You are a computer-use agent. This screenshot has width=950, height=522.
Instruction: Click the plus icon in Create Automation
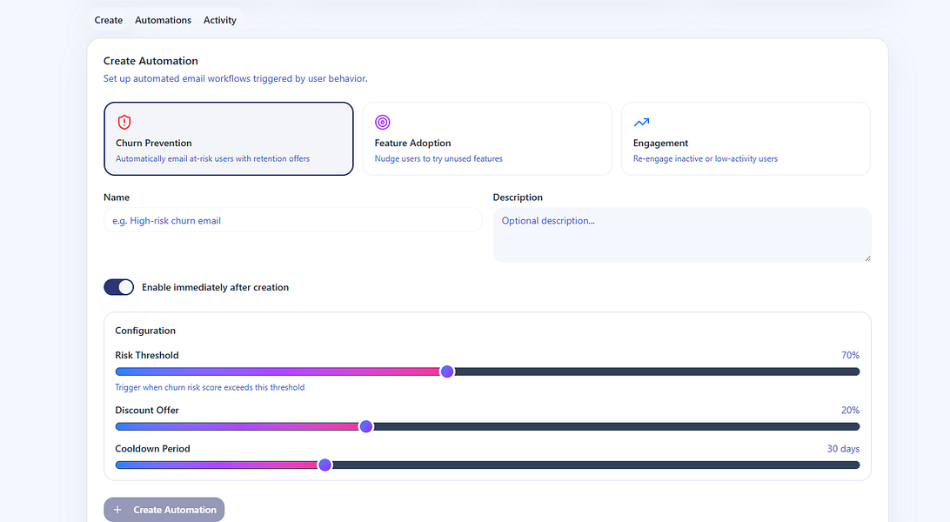(x=117, y=510)
